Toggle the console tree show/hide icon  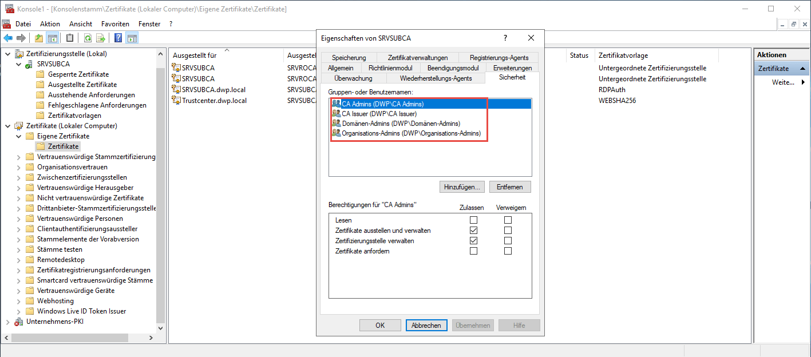coord(52,38)
